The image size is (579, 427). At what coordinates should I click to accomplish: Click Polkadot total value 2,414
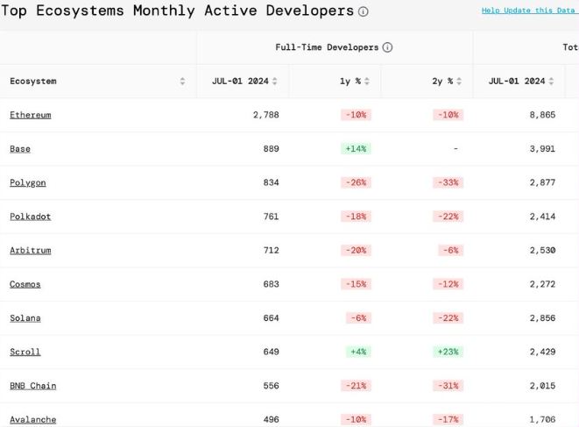click(542, 217)
